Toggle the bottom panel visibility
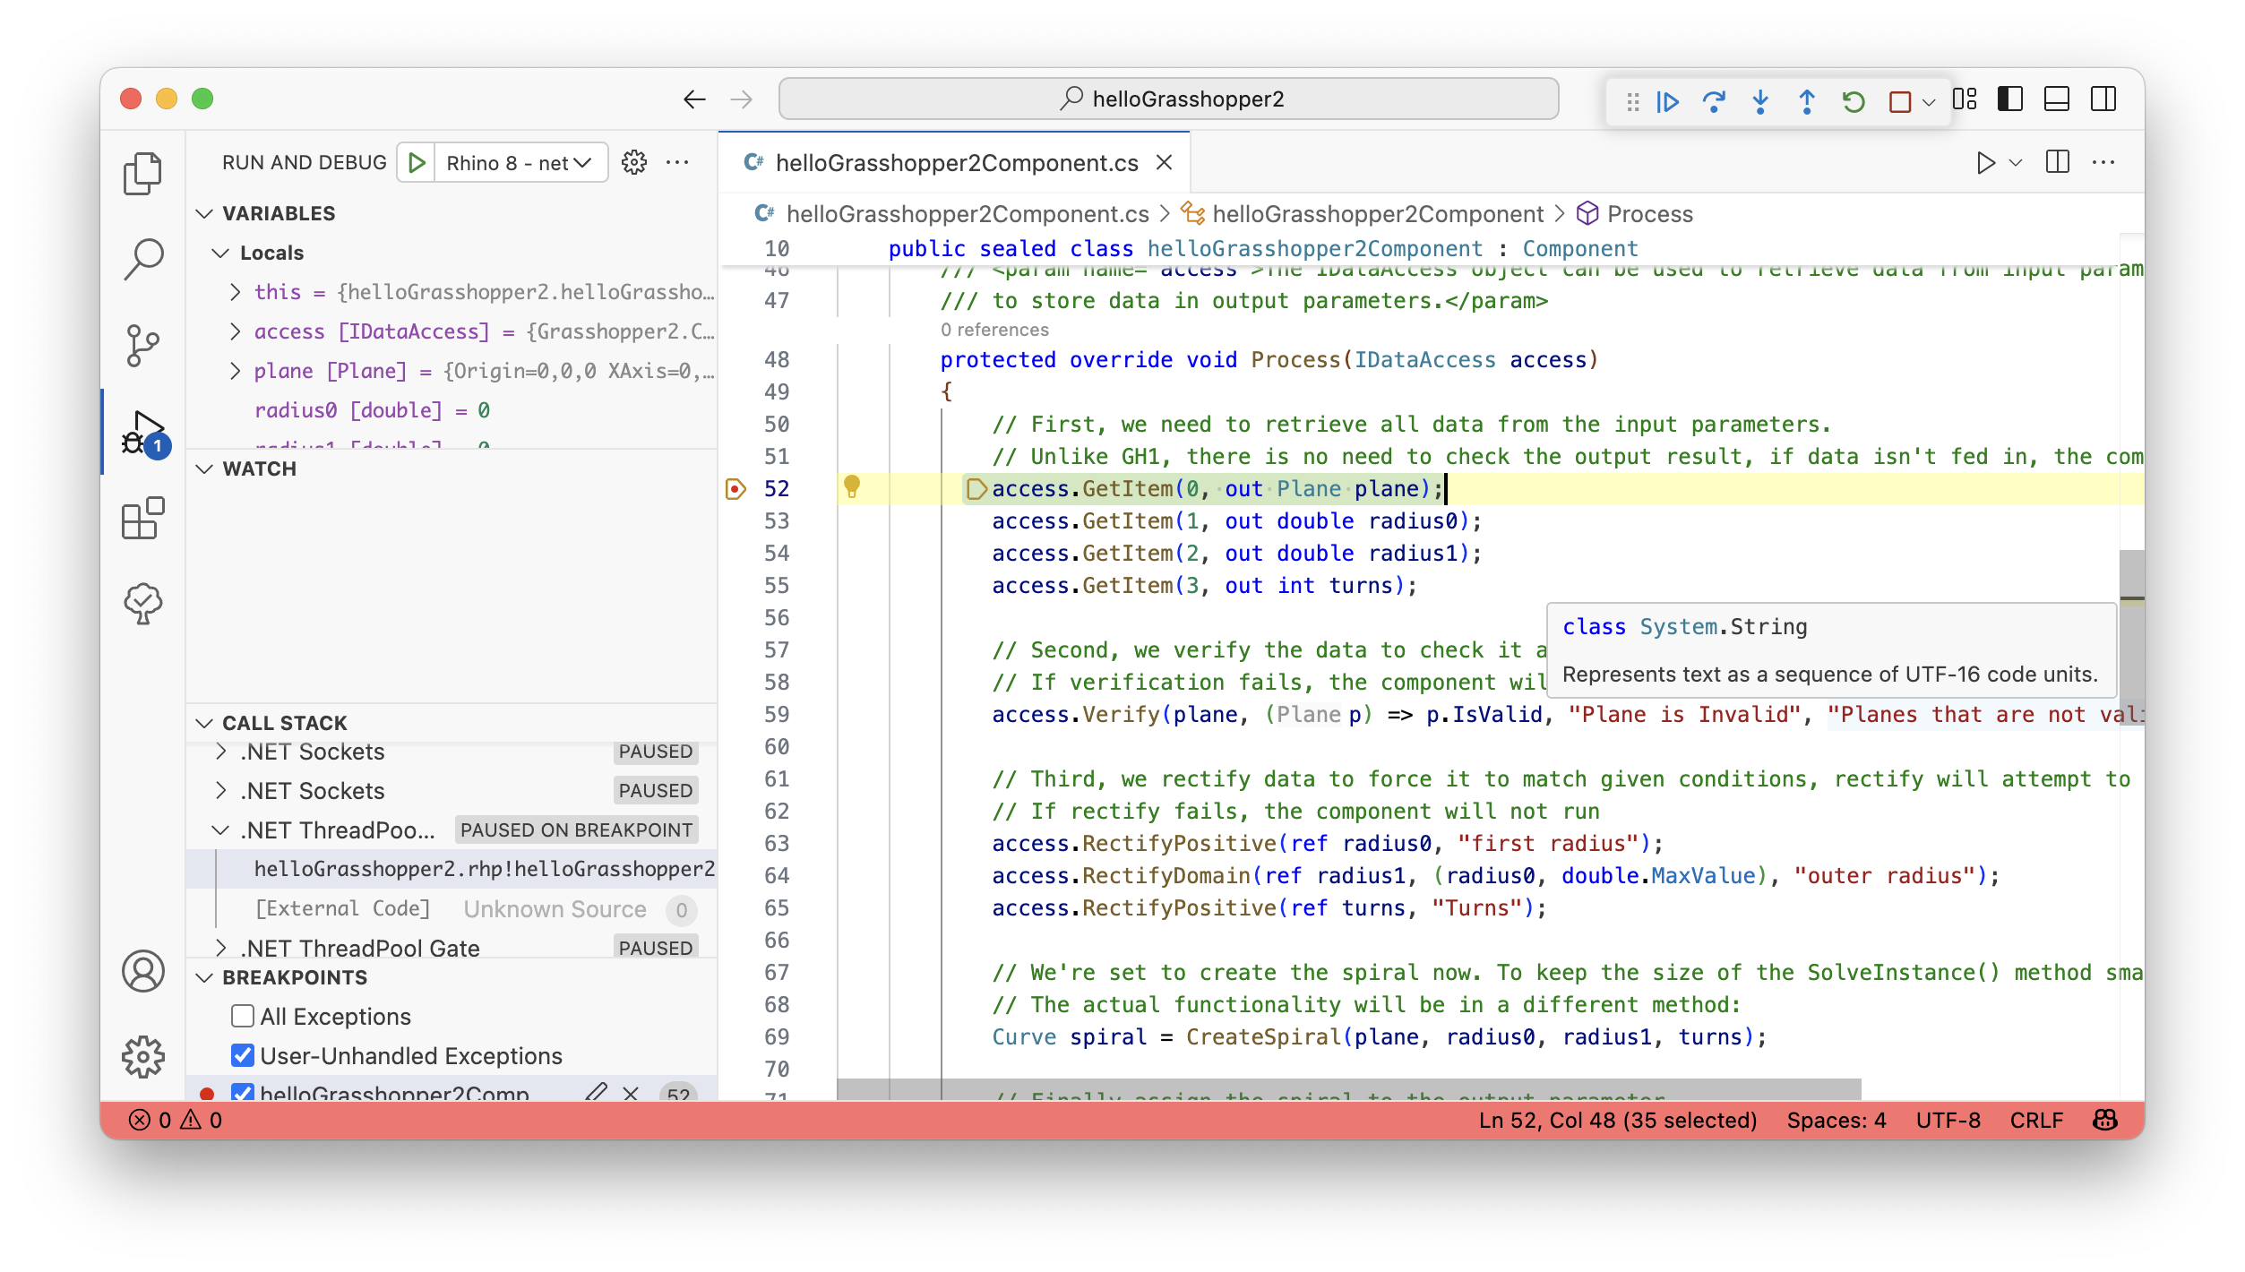Image resolution: width=2245 pixels, height=1272 pixels. click(2057, 99)
